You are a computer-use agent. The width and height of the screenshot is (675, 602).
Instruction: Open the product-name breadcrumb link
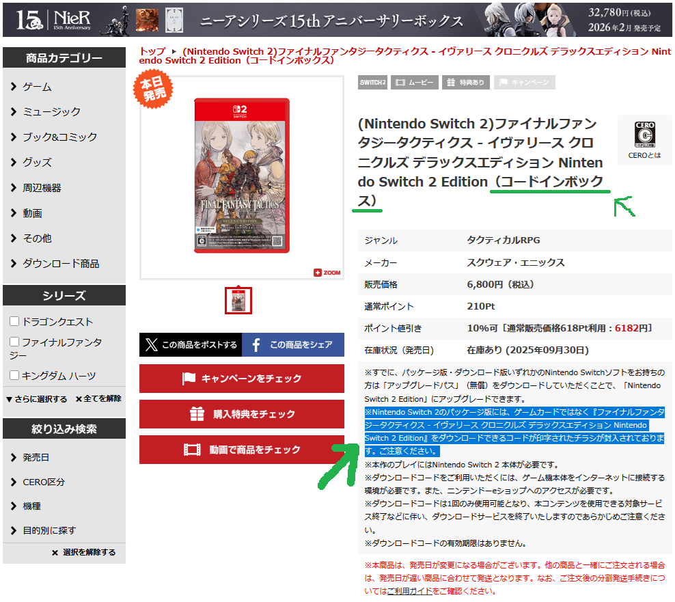coord(405,56)
